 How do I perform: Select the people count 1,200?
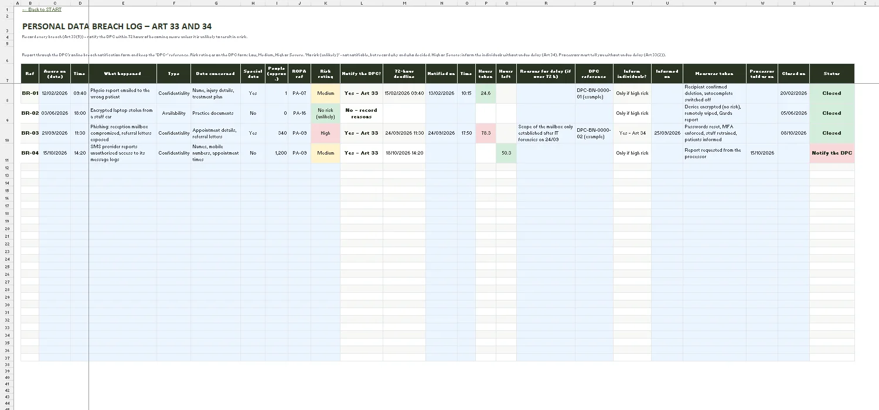click(x=277, y=153)
